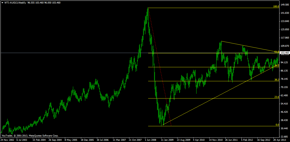Select the 100.0 Fibonacci level label

pyautogui.click(x=276, y=6)
